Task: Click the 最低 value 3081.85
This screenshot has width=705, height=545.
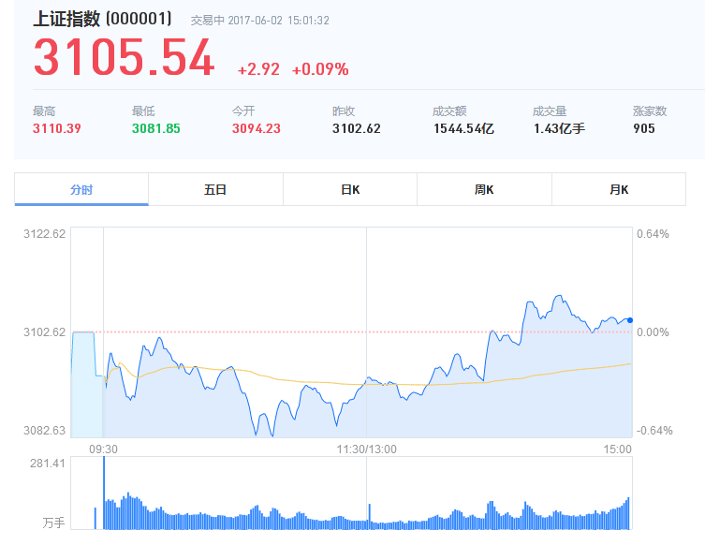Action: [156, 128]
